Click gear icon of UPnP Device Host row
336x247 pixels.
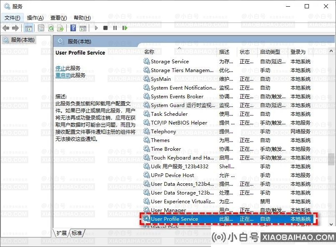147,175
